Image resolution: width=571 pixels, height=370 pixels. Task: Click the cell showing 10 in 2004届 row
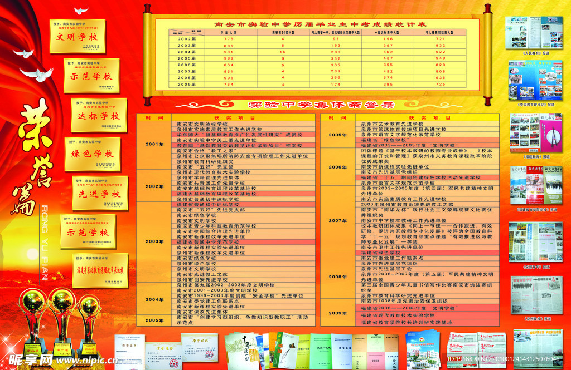tap(283, 52)
